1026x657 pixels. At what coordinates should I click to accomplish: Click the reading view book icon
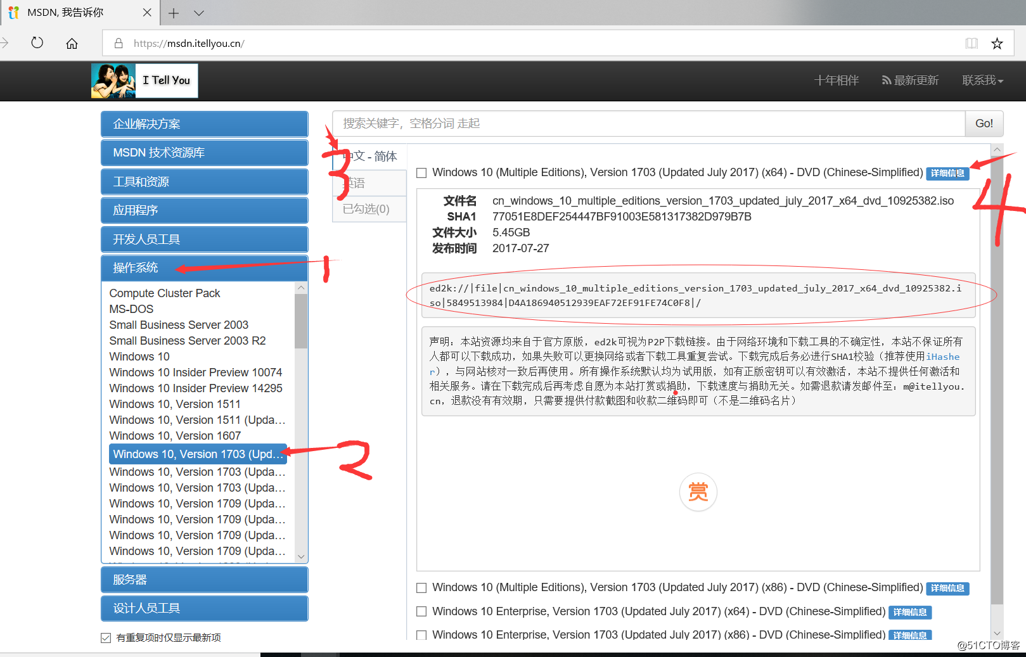tap(971, 43)
